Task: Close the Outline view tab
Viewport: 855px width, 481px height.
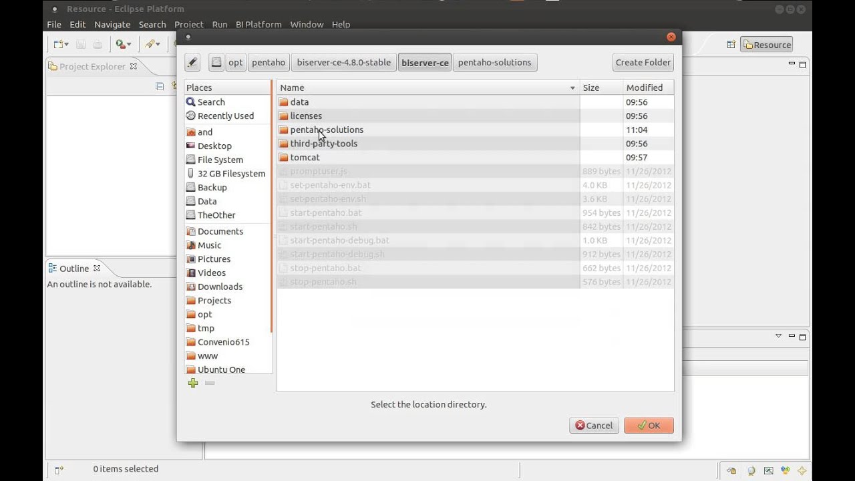Action: tap(96, 268)
